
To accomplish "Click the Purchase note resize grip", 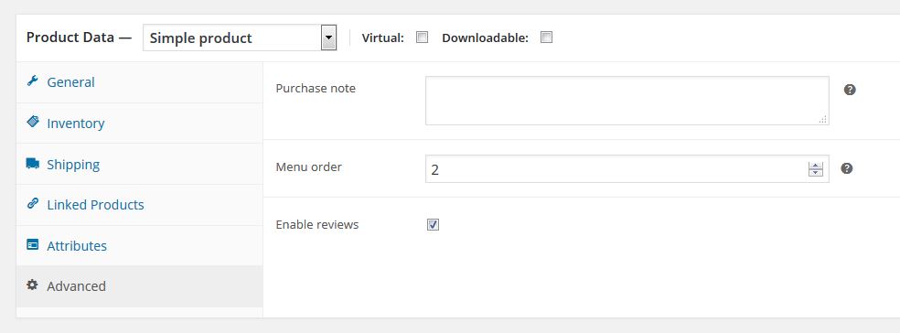I will coord(822,119).
